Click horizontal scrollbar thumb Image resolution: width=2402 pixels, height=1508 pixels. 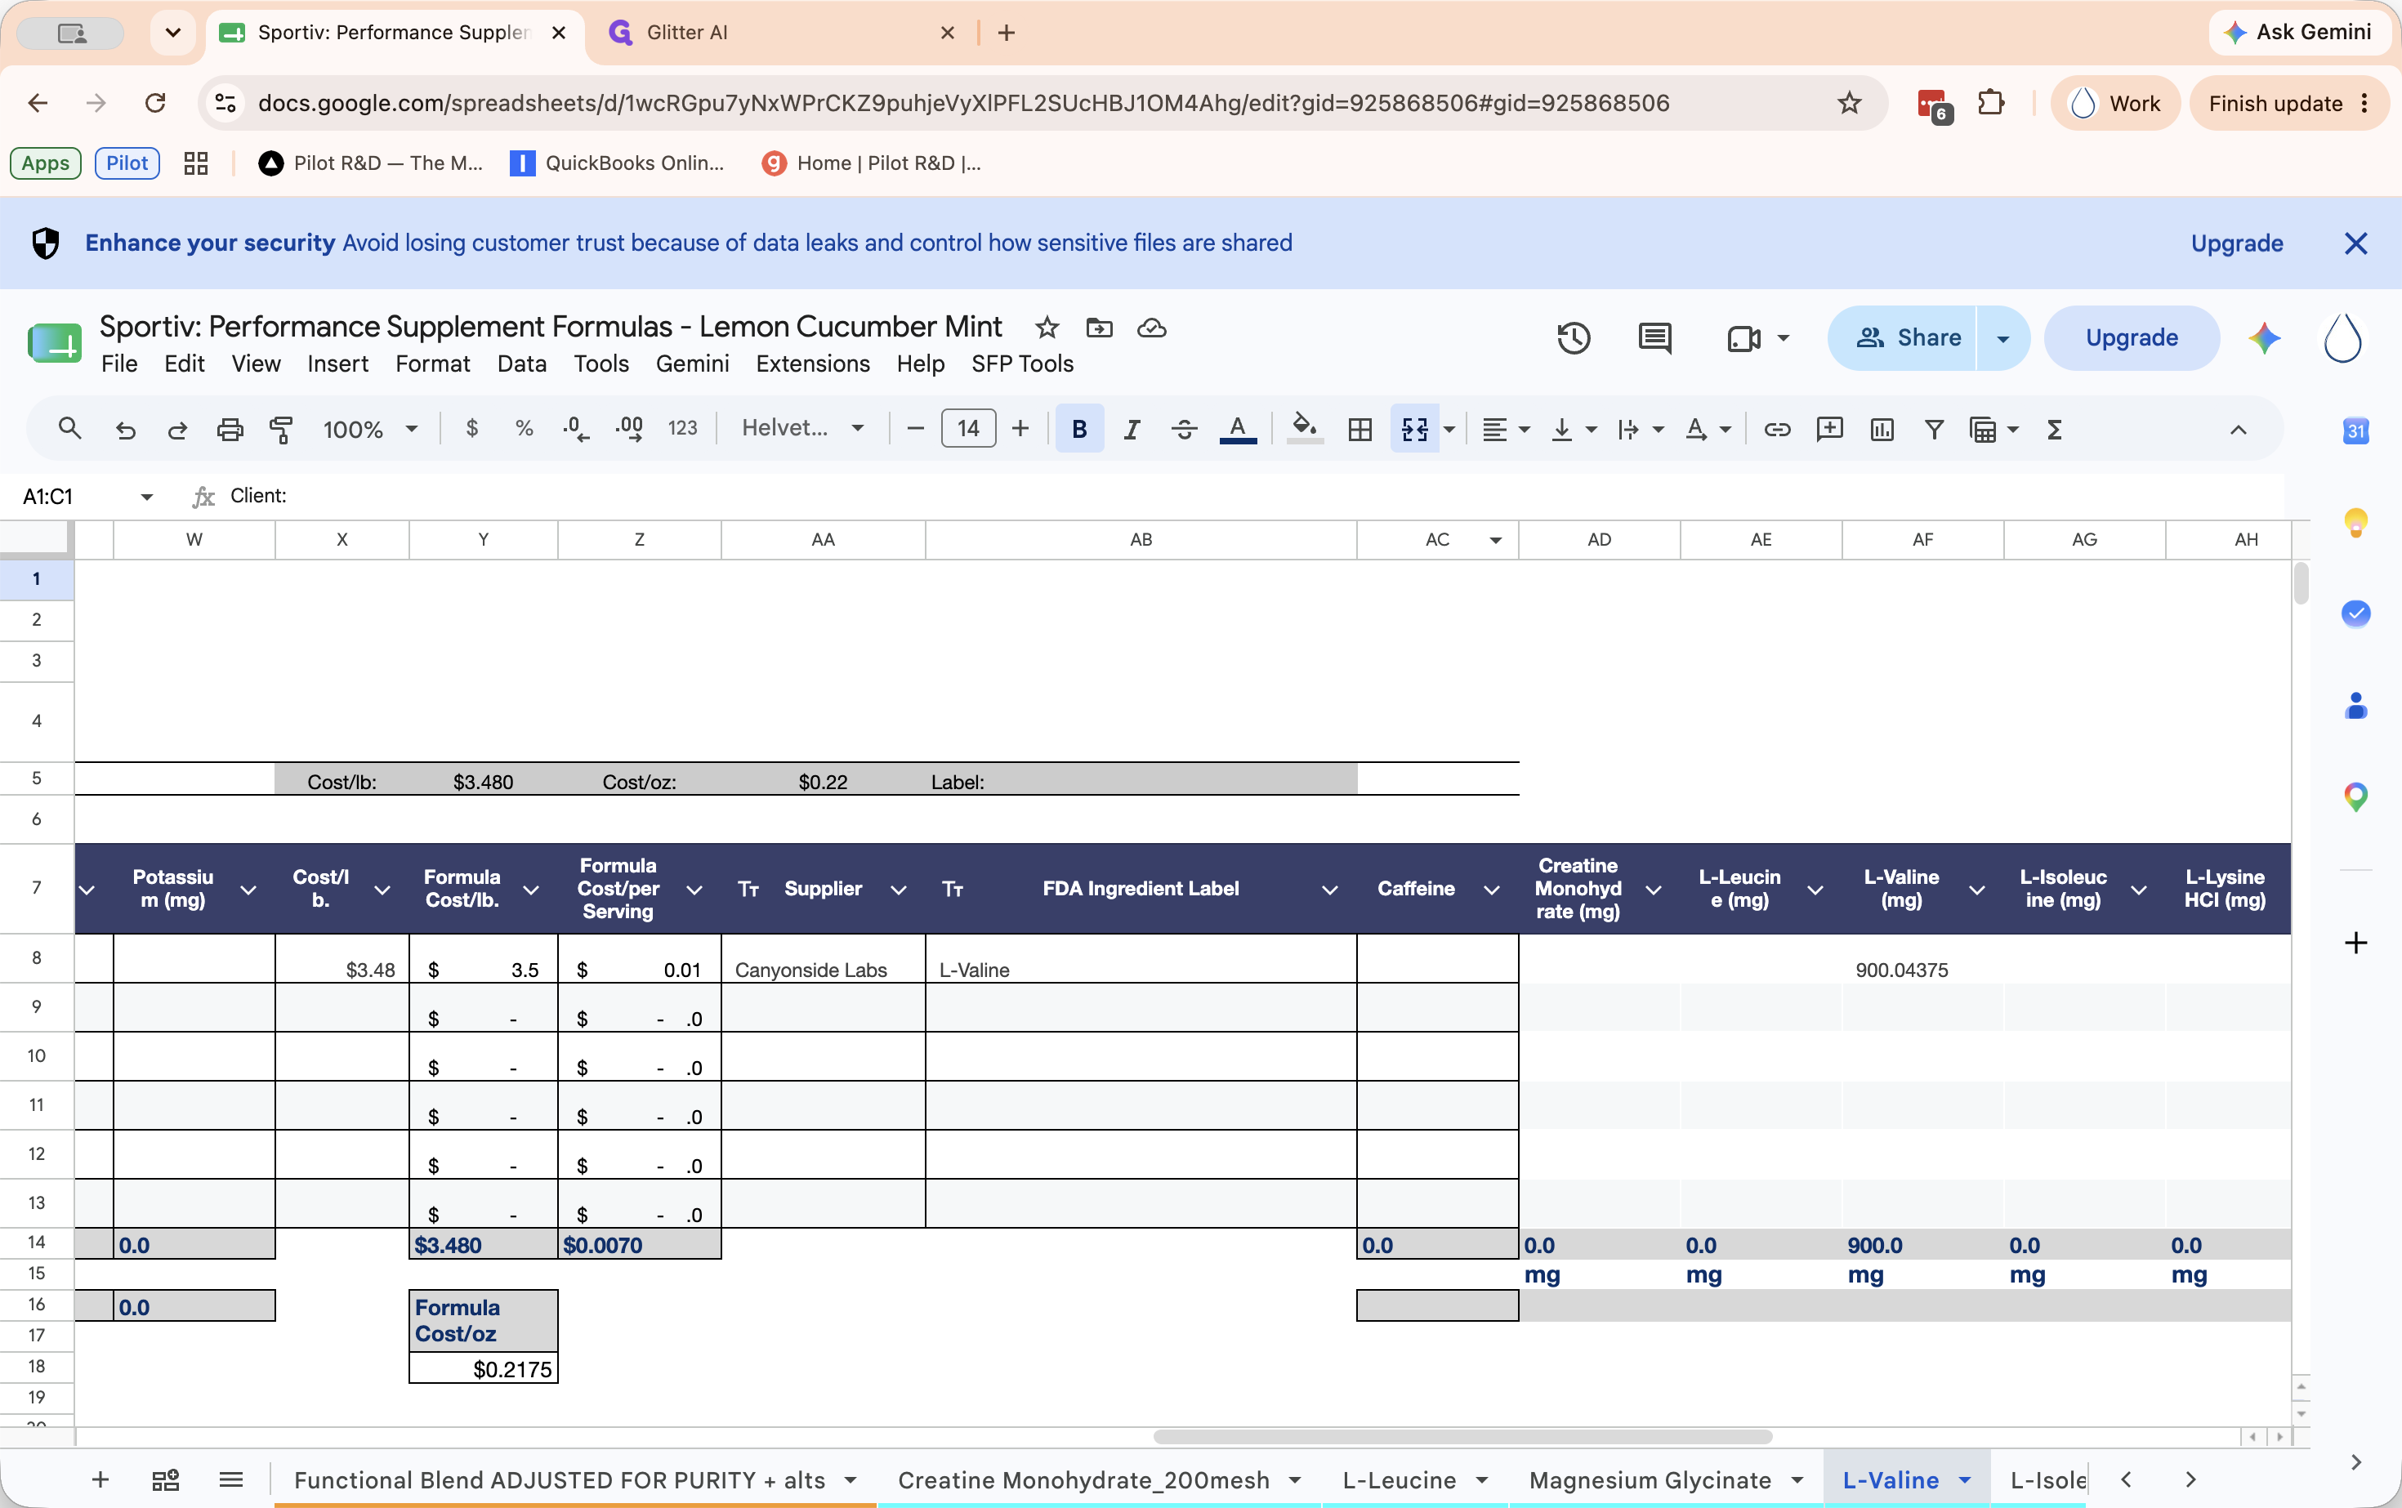pyautogui.click(x=1462, y=1437)
